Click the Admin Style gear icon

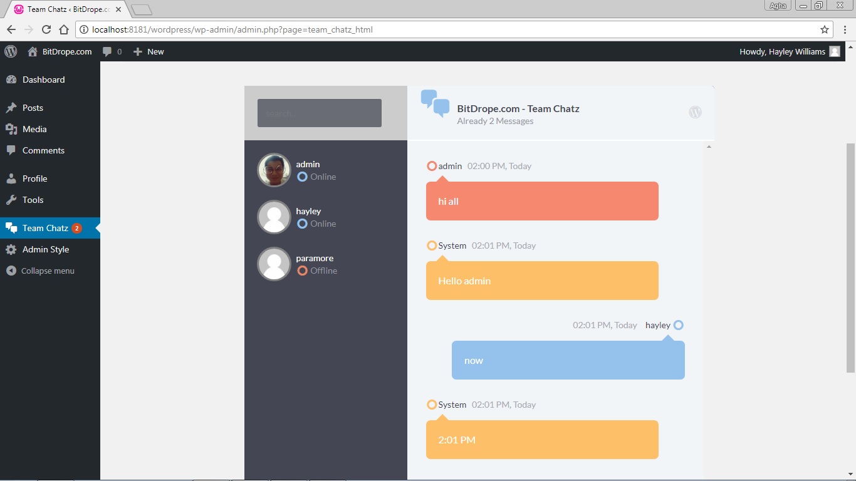[x=11, y=249]
